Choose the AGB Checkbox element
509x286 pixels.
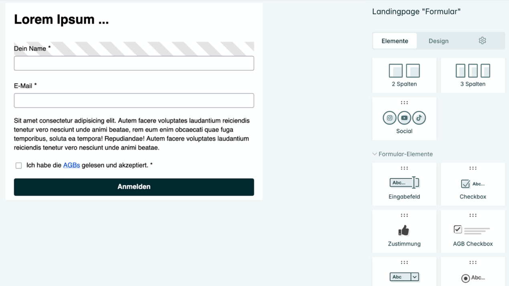pos(473,232)
